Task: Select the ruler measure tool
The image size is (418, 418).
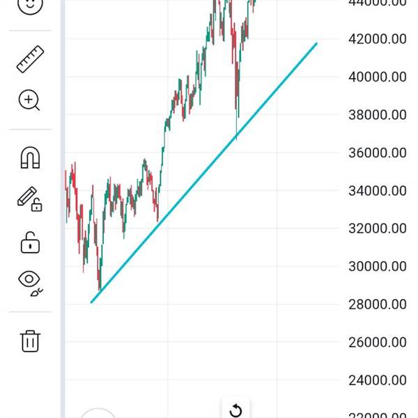Action: coord(30,60)
